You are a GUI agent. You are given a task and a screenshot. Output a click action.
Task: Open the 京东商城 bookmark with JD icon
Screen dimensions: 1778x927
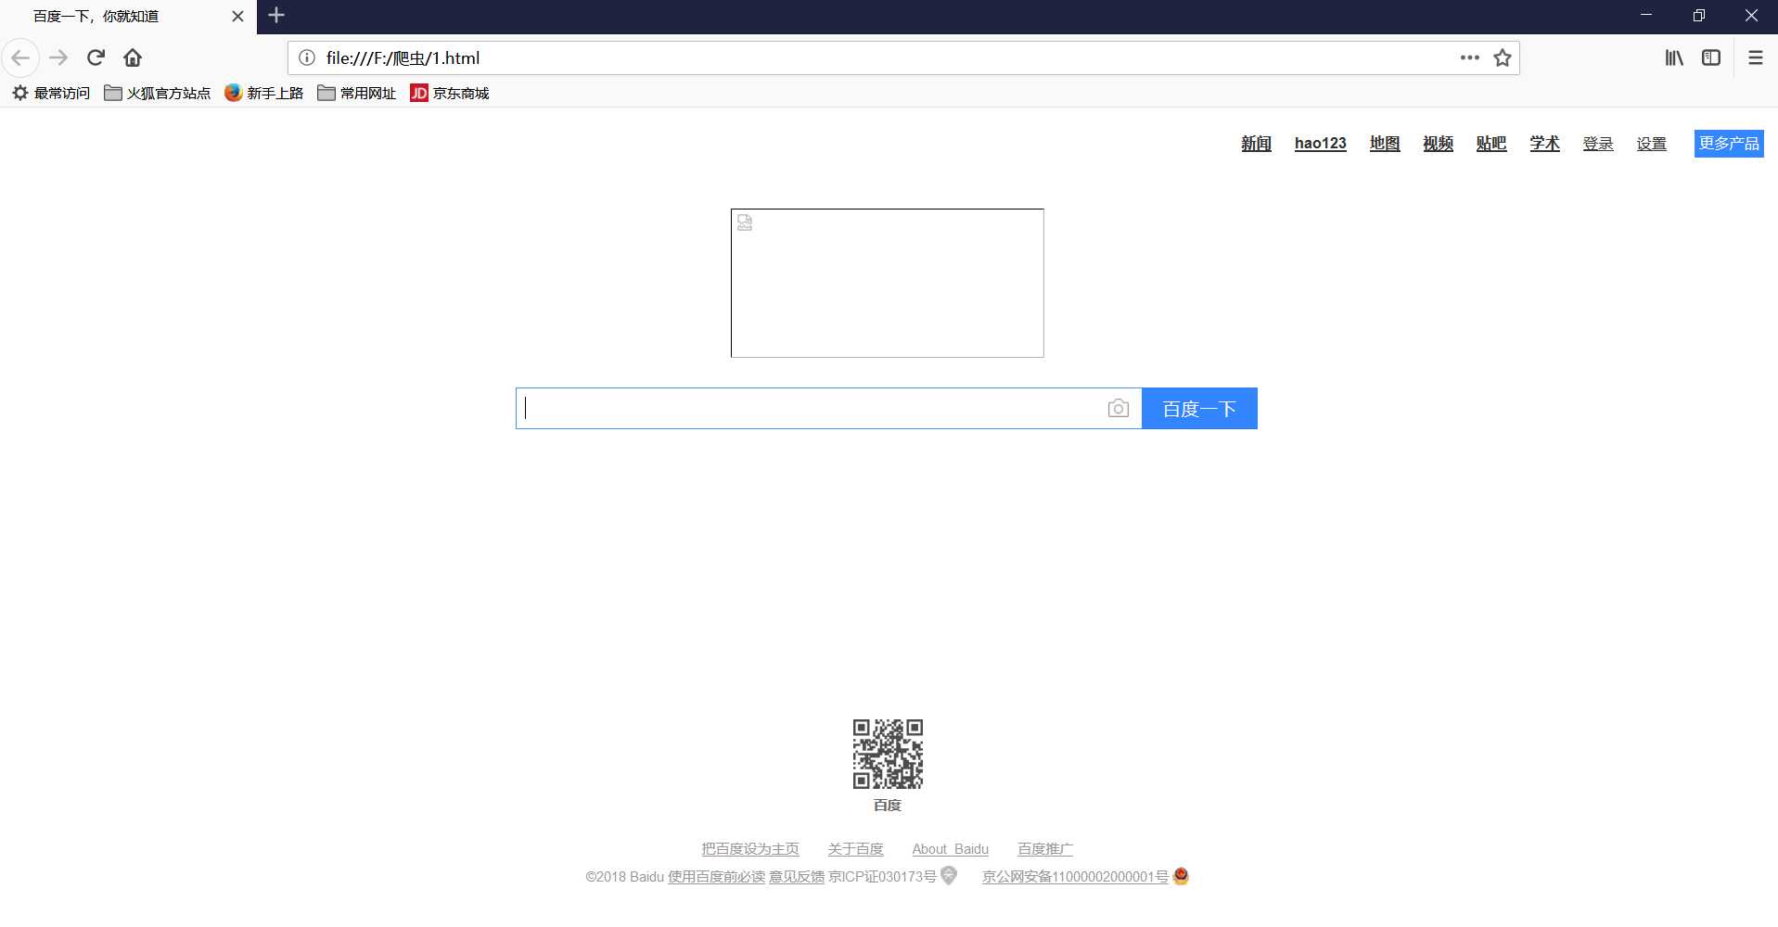click(x=449, y=93)
